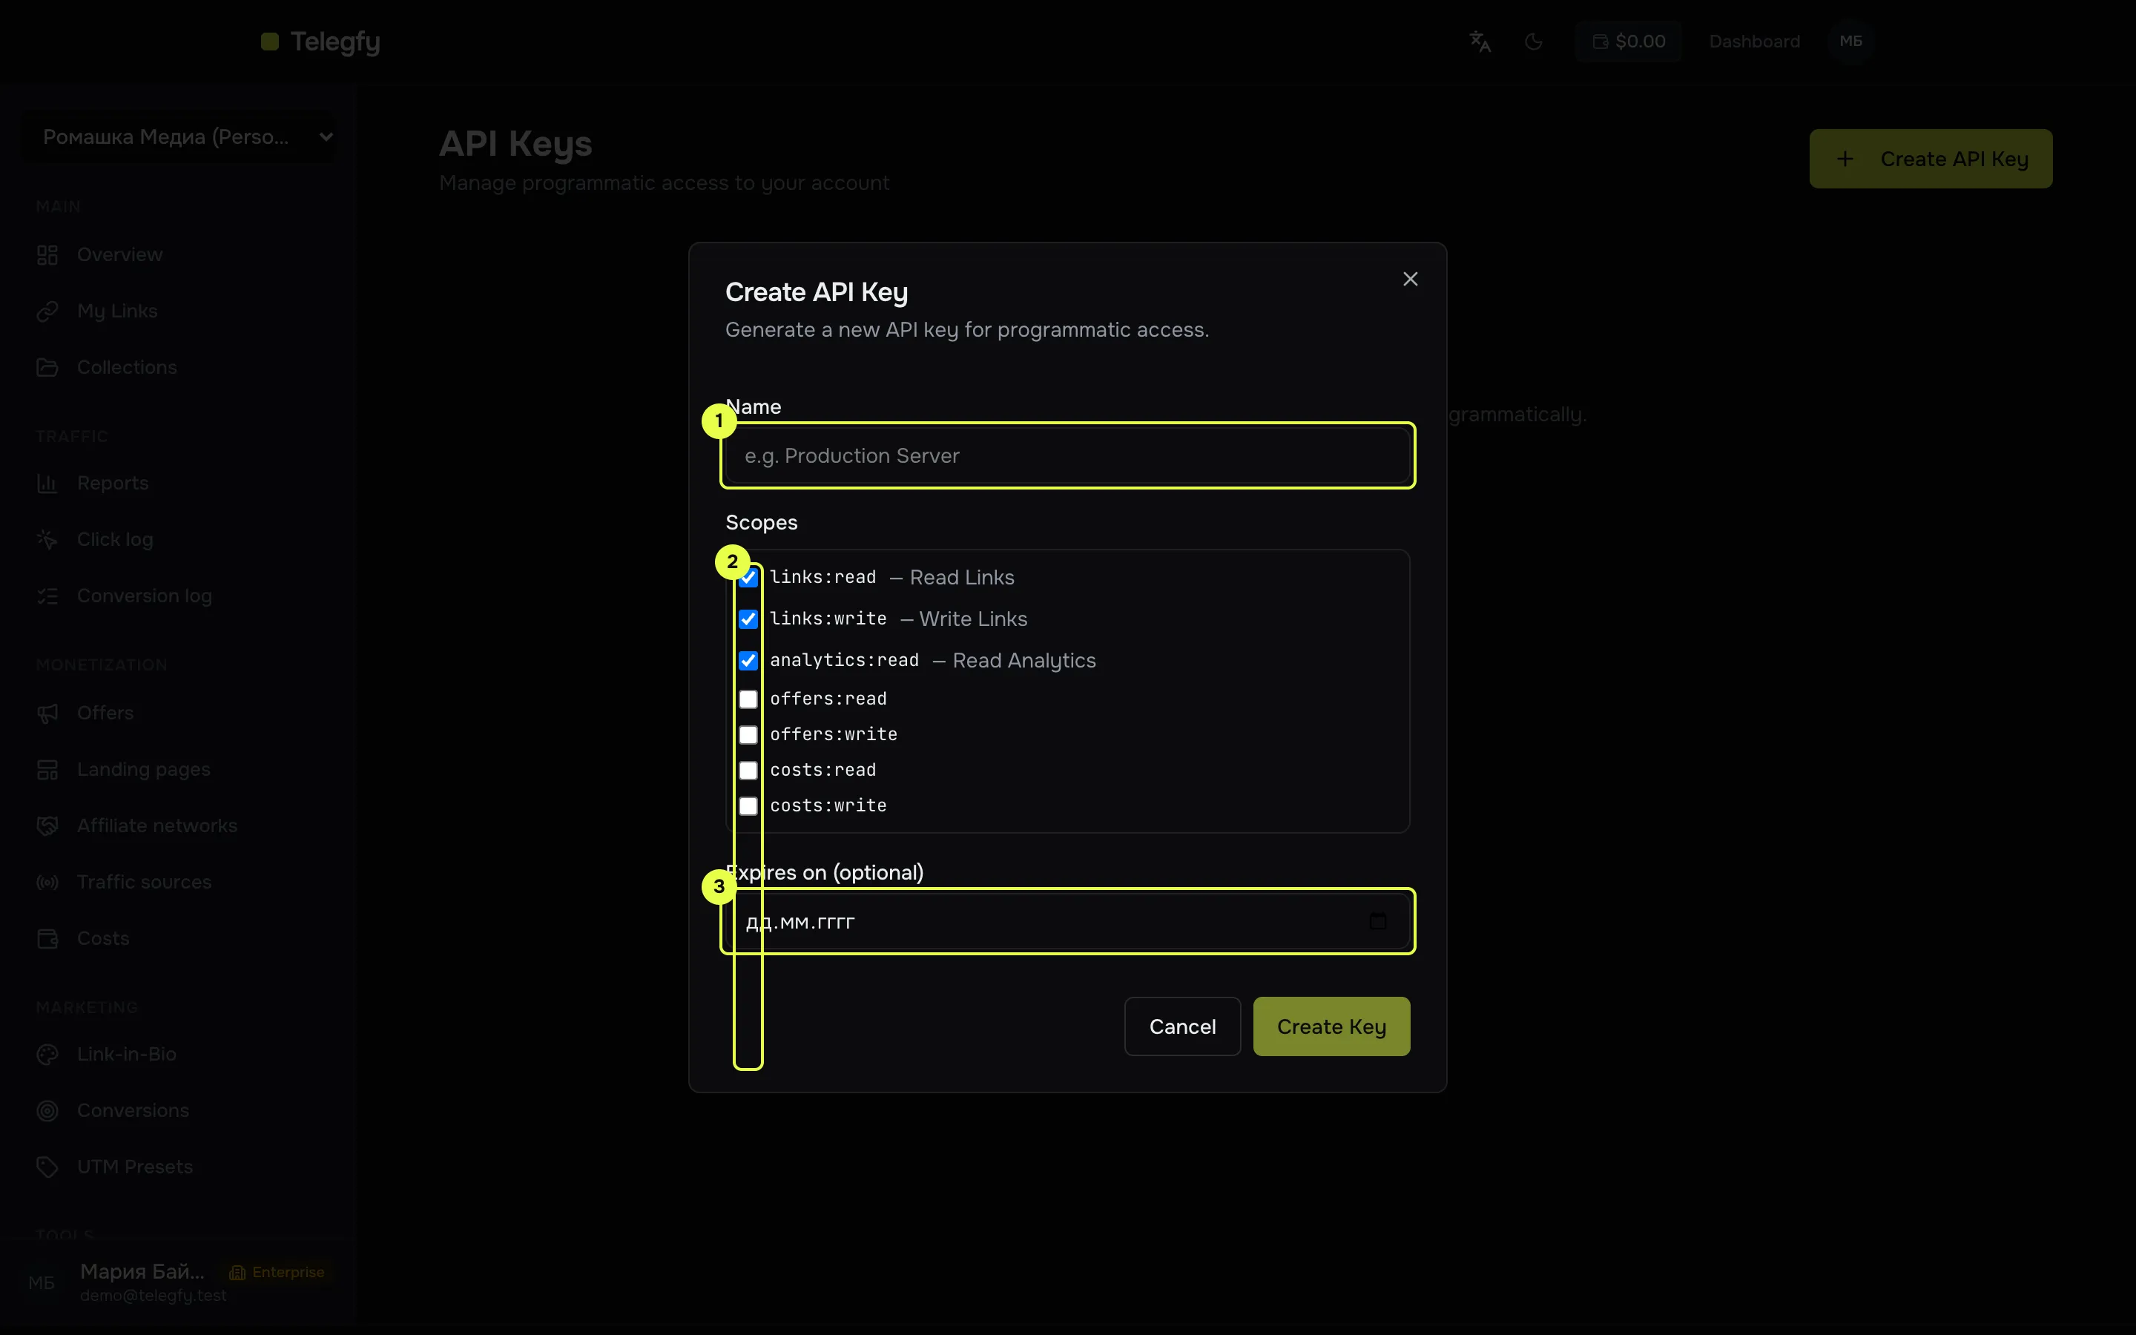Click the Cancel button
This screenshot has height=1335, width=2136.
click(x=1182, y=1026)
